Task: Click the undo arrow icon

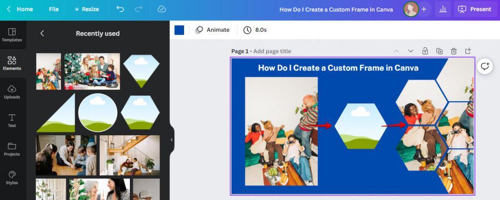Action: (x=120, y=9)
